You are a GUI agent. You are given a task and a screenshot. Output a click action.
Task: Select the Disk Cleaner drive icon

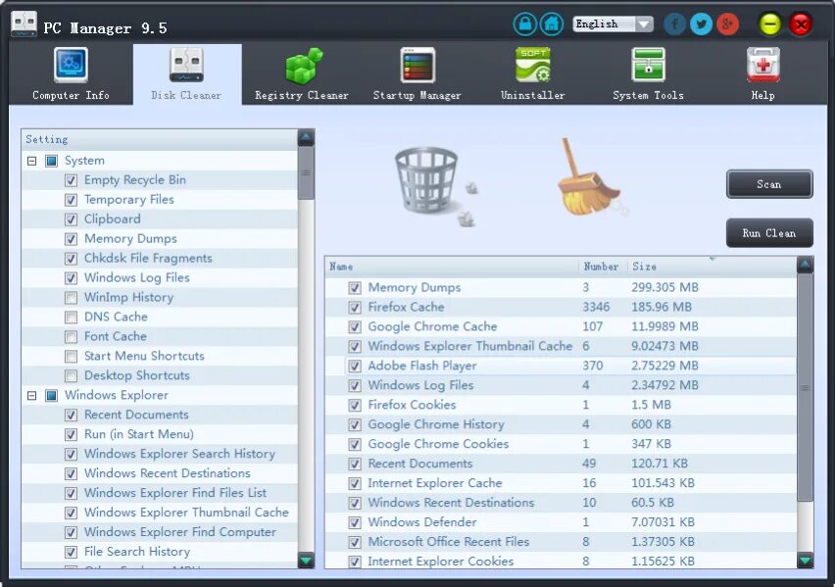[186, 65]
